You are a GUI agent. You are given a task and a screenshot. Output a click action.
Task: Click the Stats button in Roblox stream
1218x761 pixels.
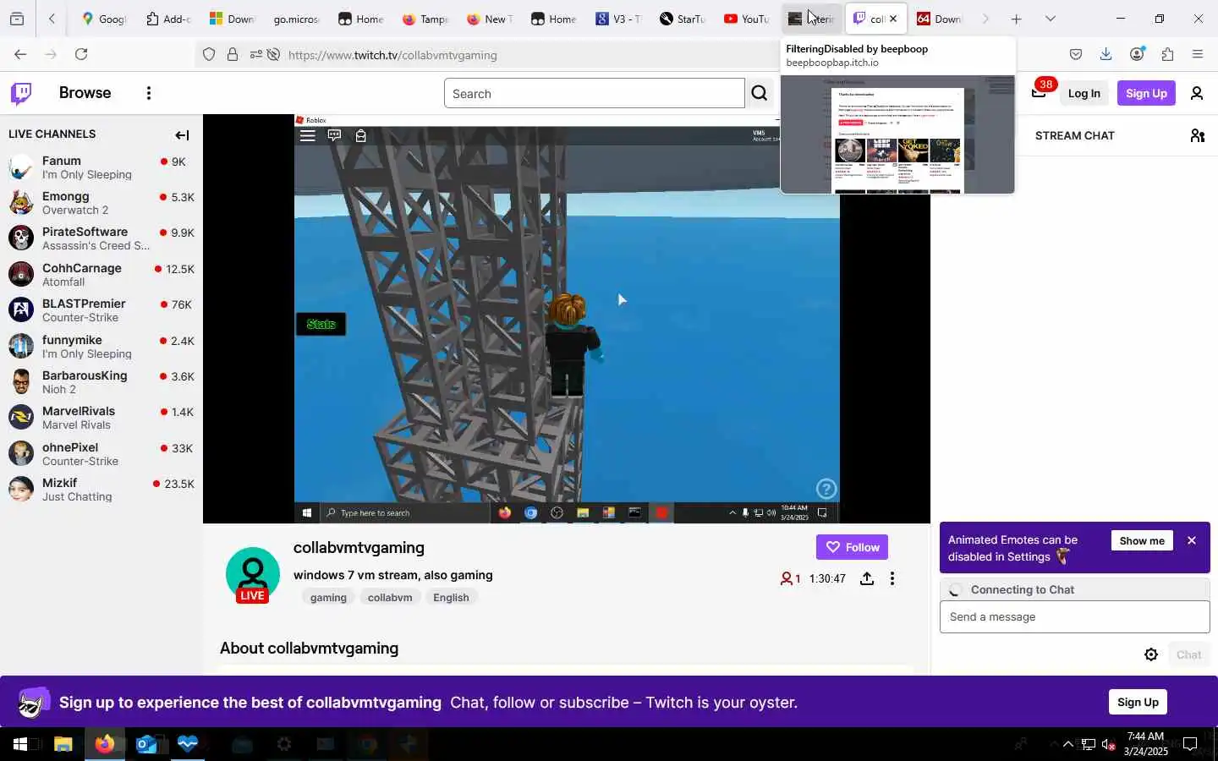pyautogui.click(x=321, y=324)
